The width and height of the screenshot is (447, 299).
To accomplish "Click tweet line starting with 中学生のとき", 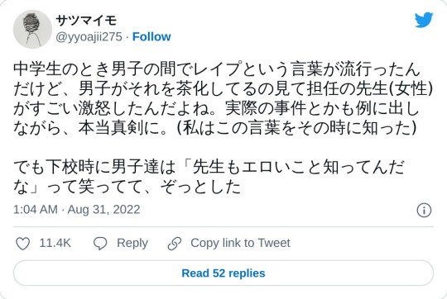I will pos(217,69).
